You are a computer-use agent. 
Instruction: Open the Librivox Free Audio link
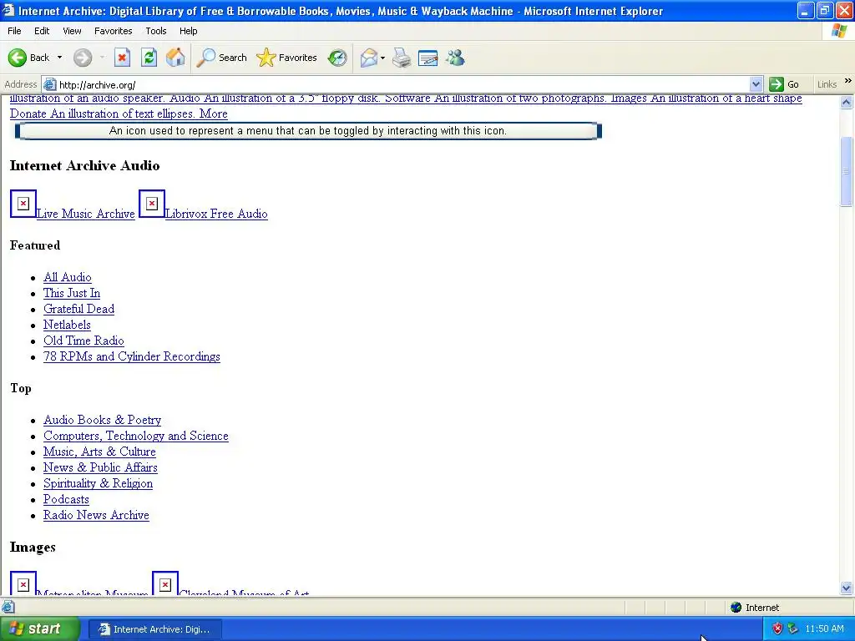click(216, 214)
